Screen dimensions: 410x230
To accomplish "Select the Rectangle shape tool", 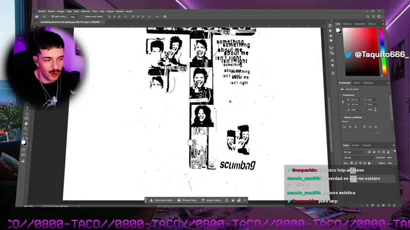I will [x=26, y=119].
